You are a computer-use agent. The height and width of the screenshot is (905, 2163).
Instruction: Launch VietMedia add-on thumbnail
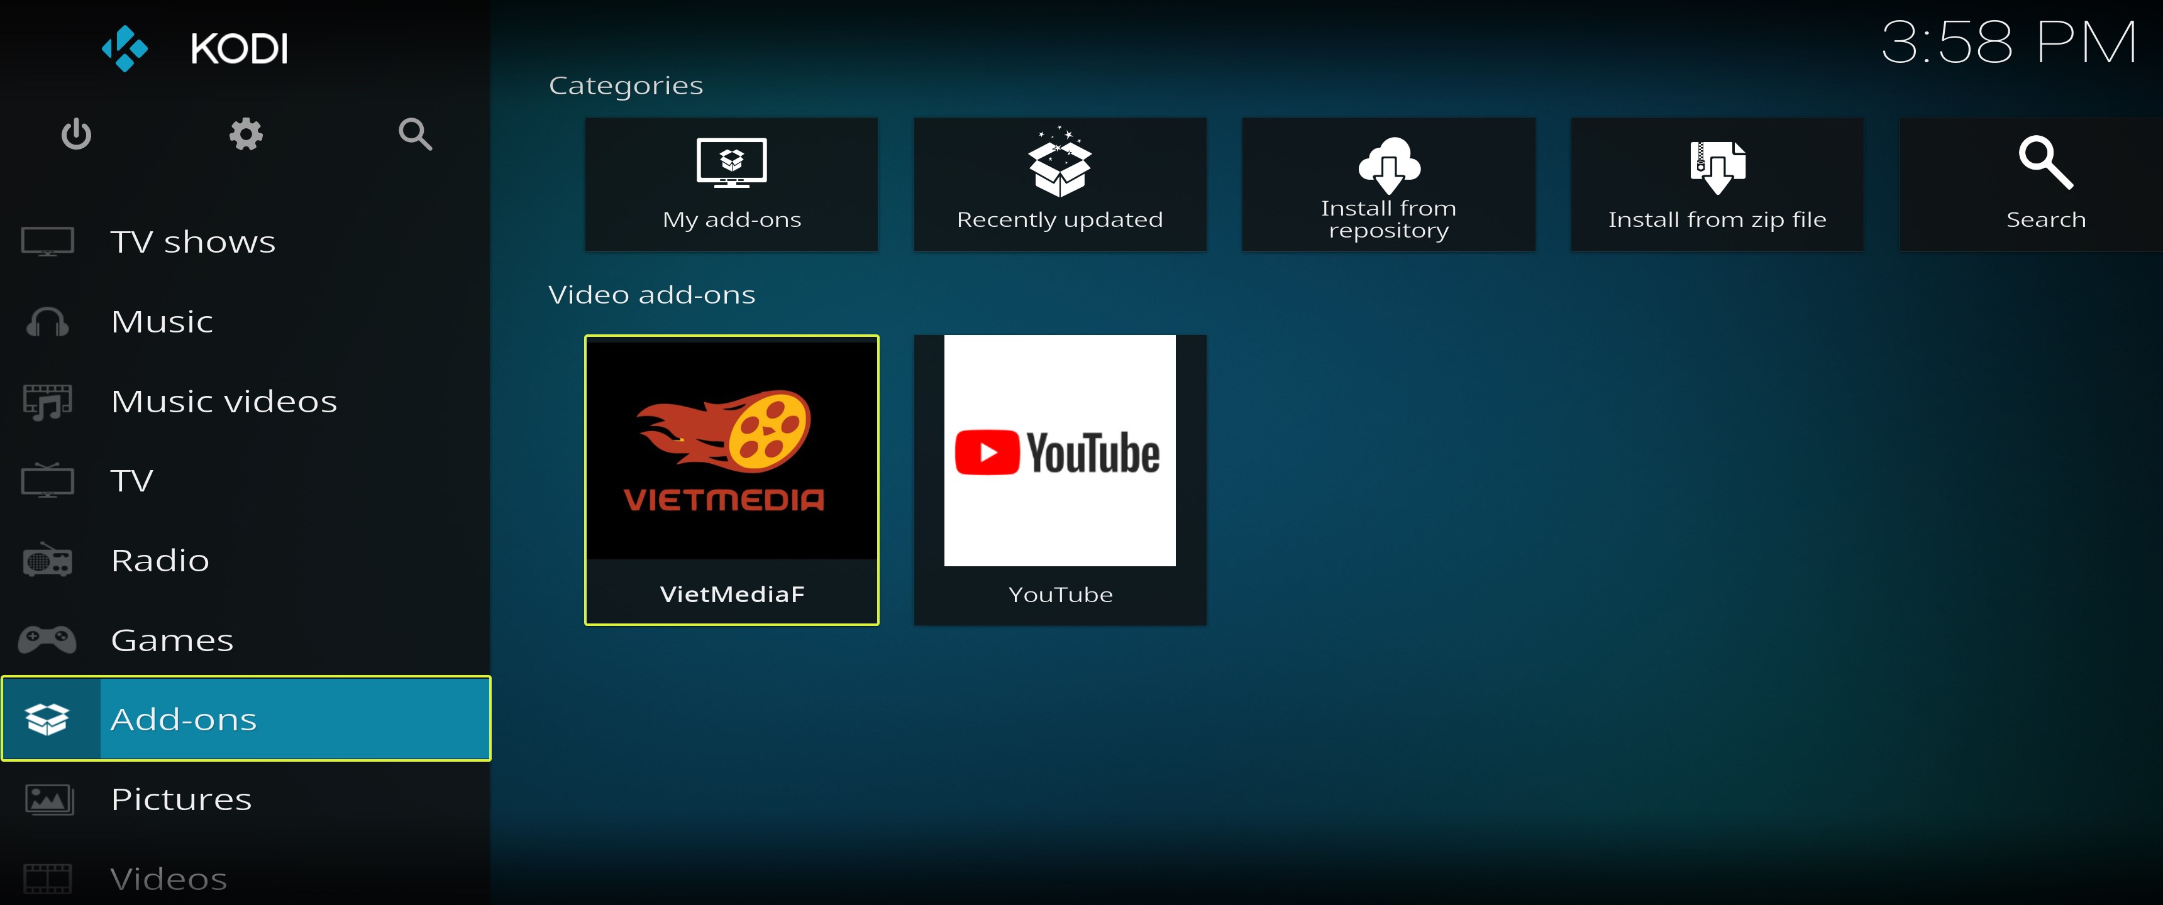[731, 450]
